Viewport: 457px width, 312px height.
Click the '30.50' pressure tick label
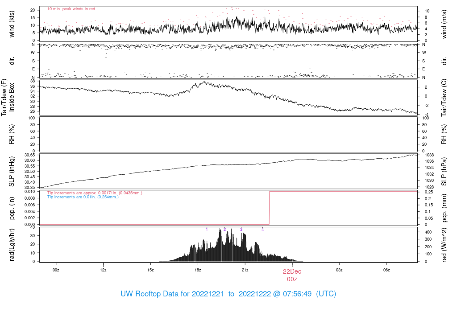(x=29, y=172)
